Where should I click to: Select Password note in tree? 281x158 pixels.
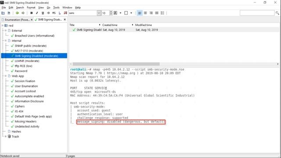[21, 71]
